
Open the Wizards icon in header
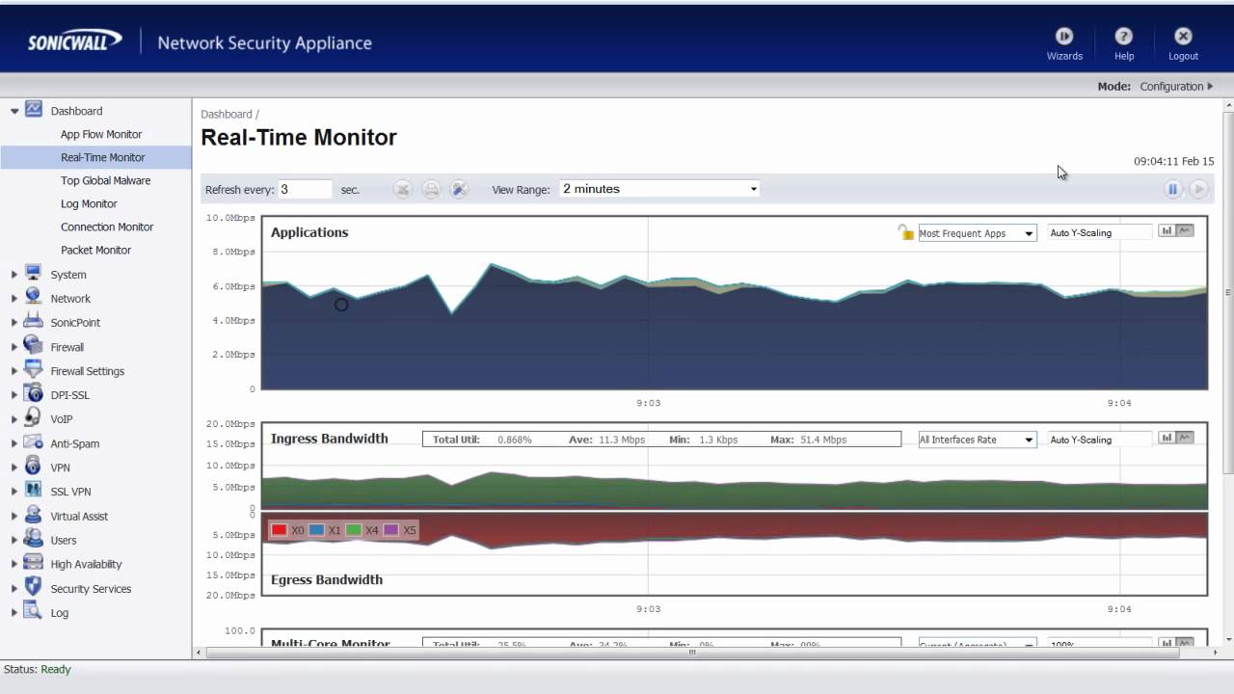(x=1064, y=37)
